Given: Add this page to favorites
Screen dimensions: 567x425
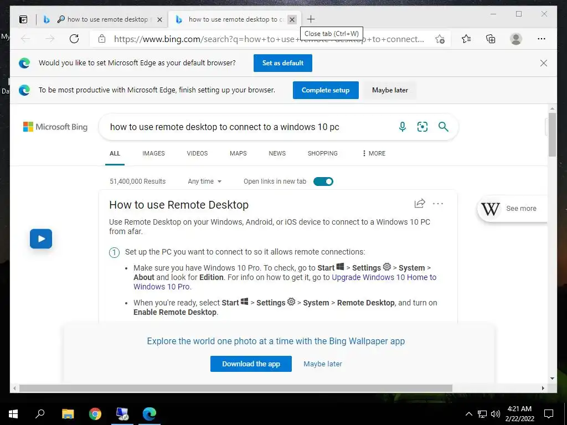Looking at the screenshot, I should [x=440, y=39].
